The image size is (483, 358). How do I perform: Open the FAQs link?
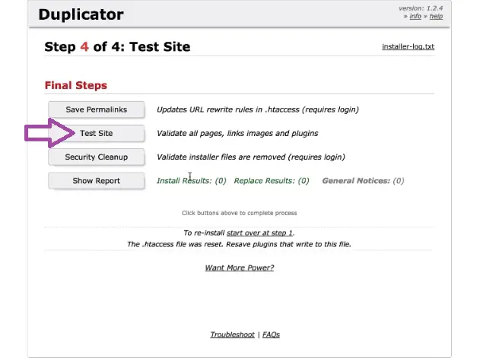tap(271, 334)
